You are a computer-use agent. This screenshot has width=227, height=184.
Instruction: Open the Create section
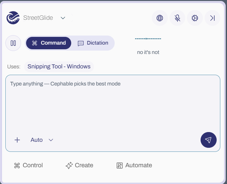79,165
